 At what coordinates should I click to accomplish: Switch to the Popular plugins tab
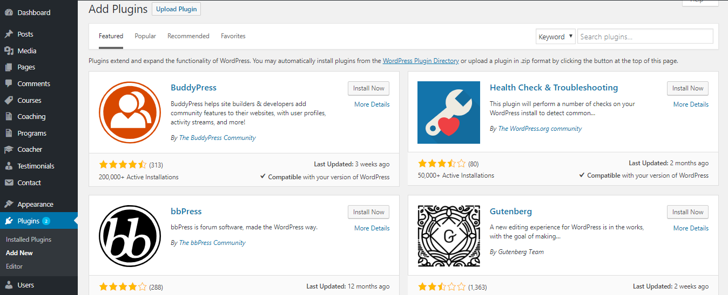[x=145, y=36]
